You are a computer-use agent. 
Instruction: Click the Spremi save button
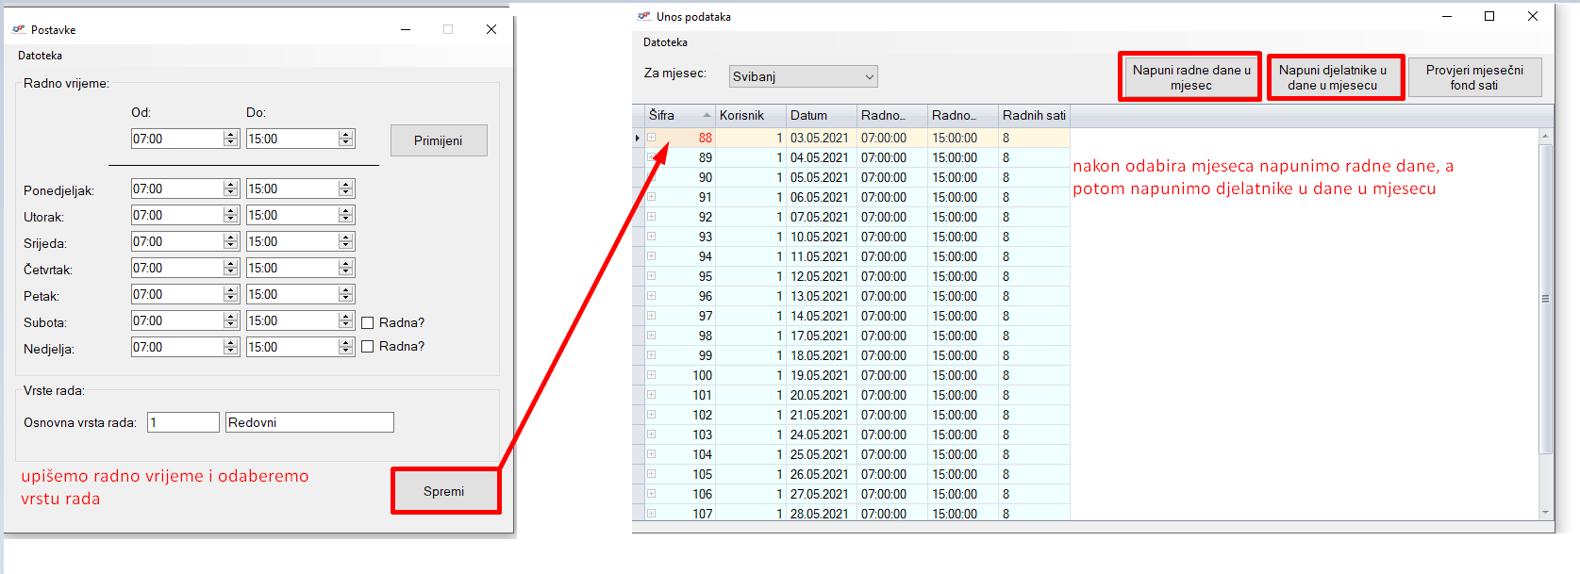(444, 491)
